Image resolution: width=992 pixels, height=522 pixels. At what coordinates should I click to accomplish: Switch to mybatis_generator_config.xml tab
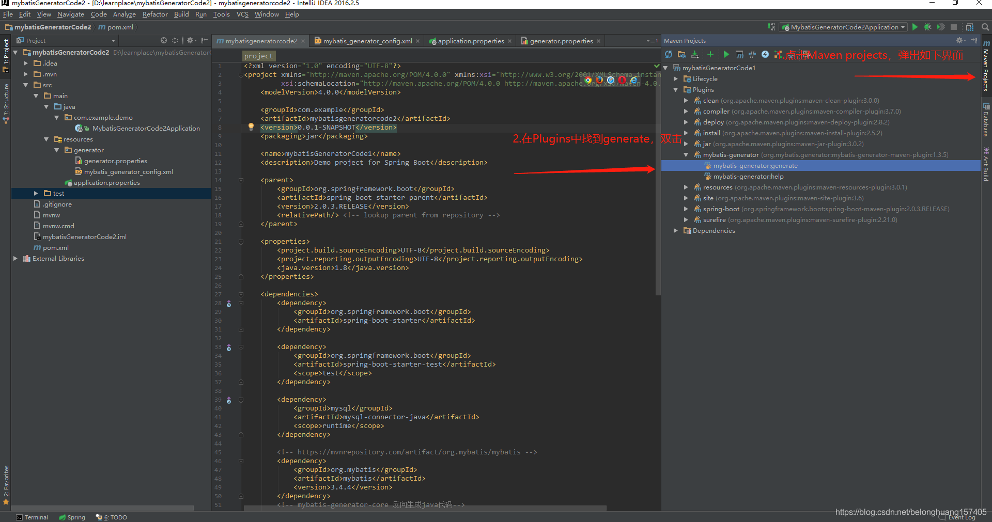(x=367, y=41)
